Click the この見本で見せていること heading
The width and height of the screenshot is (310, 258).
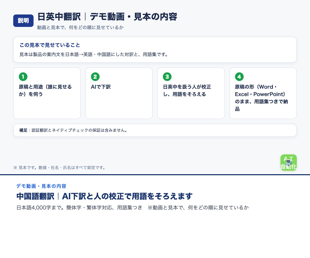pos(50,45)
